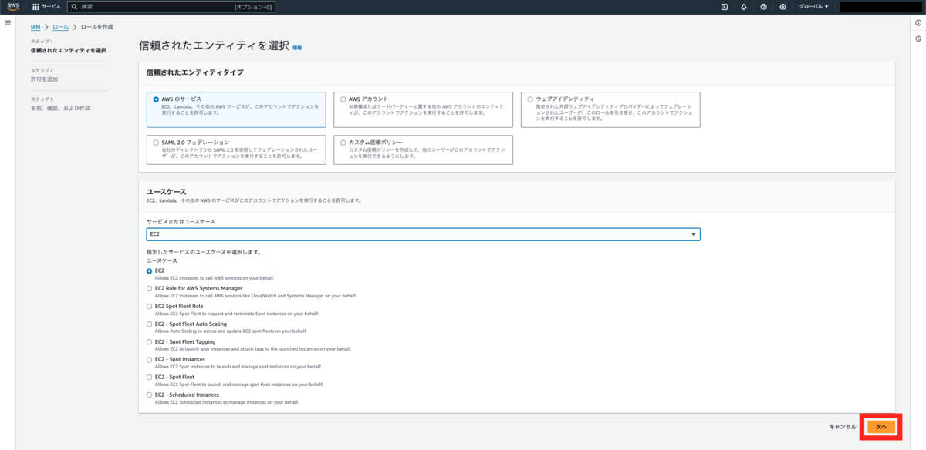This screenshot has height=450, width=926.
Task: Click the ユースケース section heading
Action: point(167,191)
